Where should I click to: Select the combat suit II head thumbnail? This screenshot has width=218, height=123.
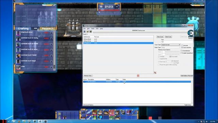coord(18,44)
